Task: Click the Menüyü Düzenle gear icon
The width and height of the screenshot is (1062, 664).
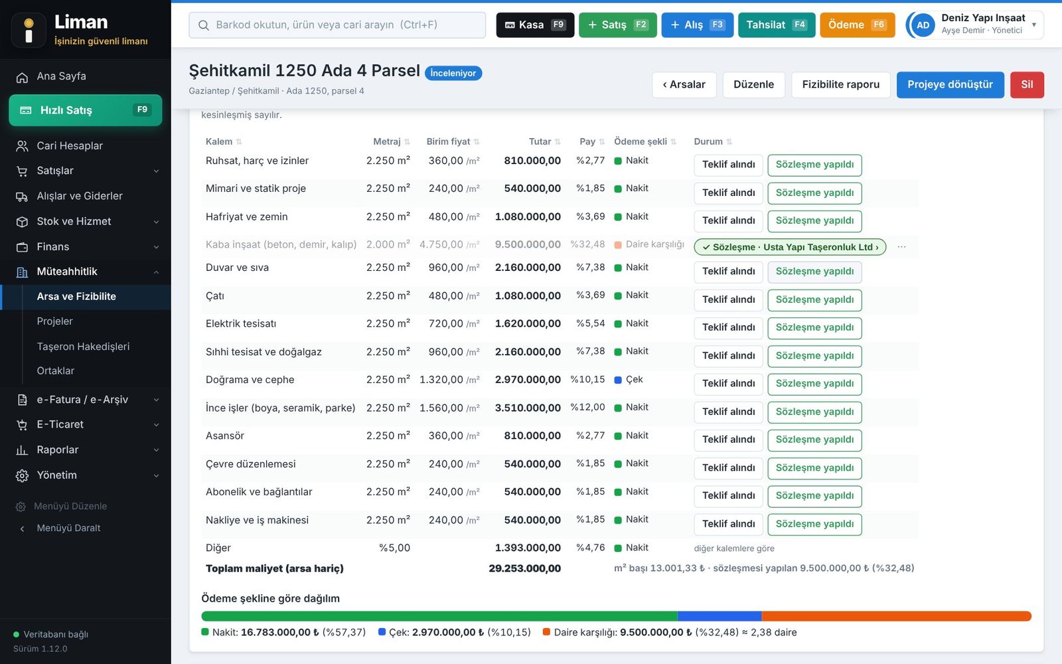Action: 21,507
